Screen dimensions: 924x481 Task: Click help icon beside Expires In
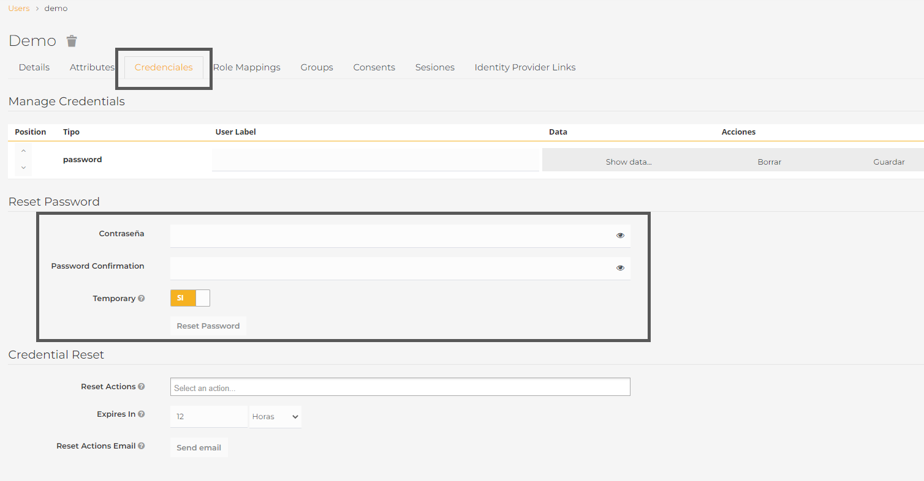point(142,414)
